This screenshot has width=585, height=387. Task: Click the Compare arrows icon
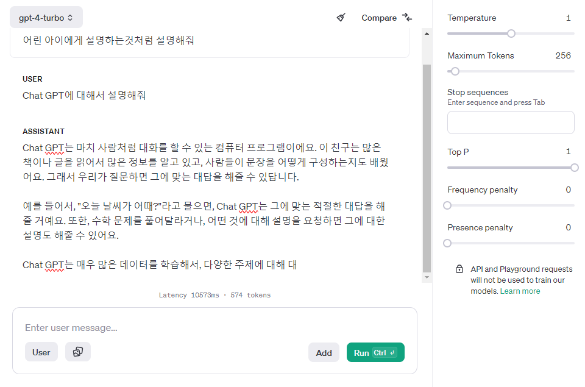407,17
